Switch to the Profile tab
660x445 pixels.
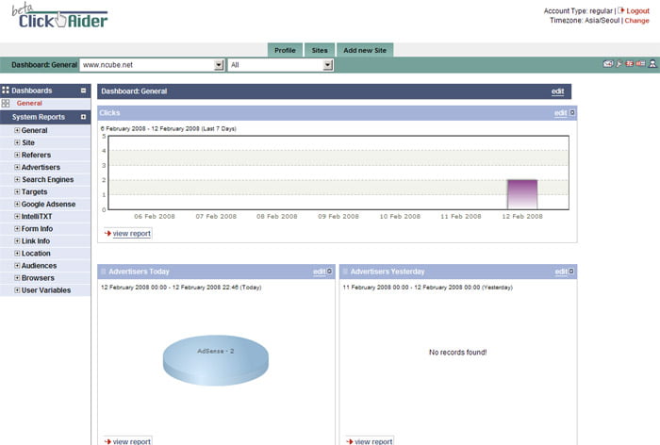tap(285, 50)
